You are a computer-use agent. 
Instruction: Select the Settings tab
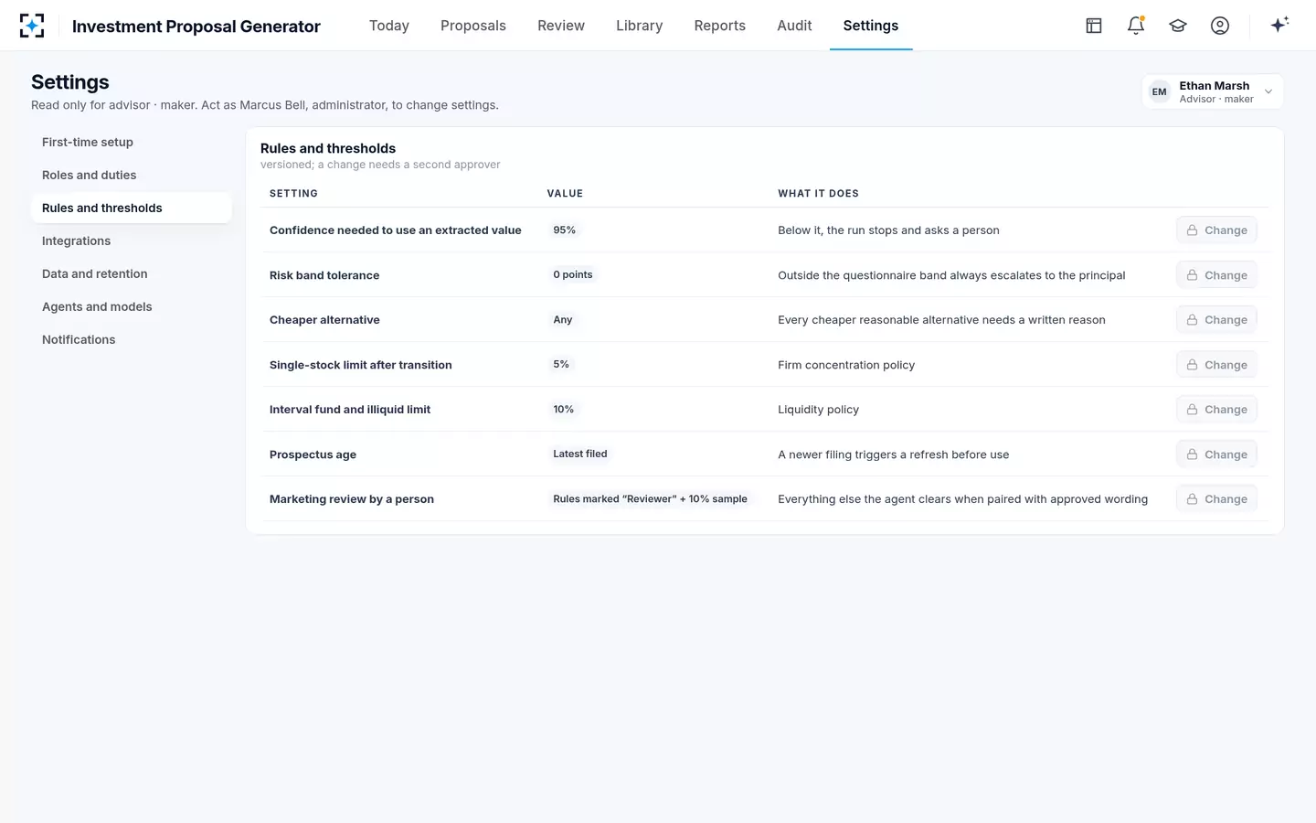pyautogui.click(x=871, y=26)
